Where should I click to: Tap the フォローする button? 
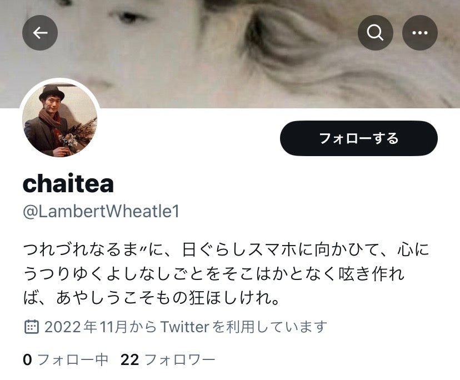tap(359, 138)
